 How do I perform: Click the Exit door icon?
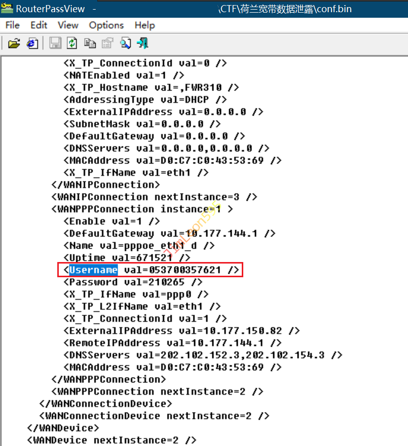coord(143,44)
